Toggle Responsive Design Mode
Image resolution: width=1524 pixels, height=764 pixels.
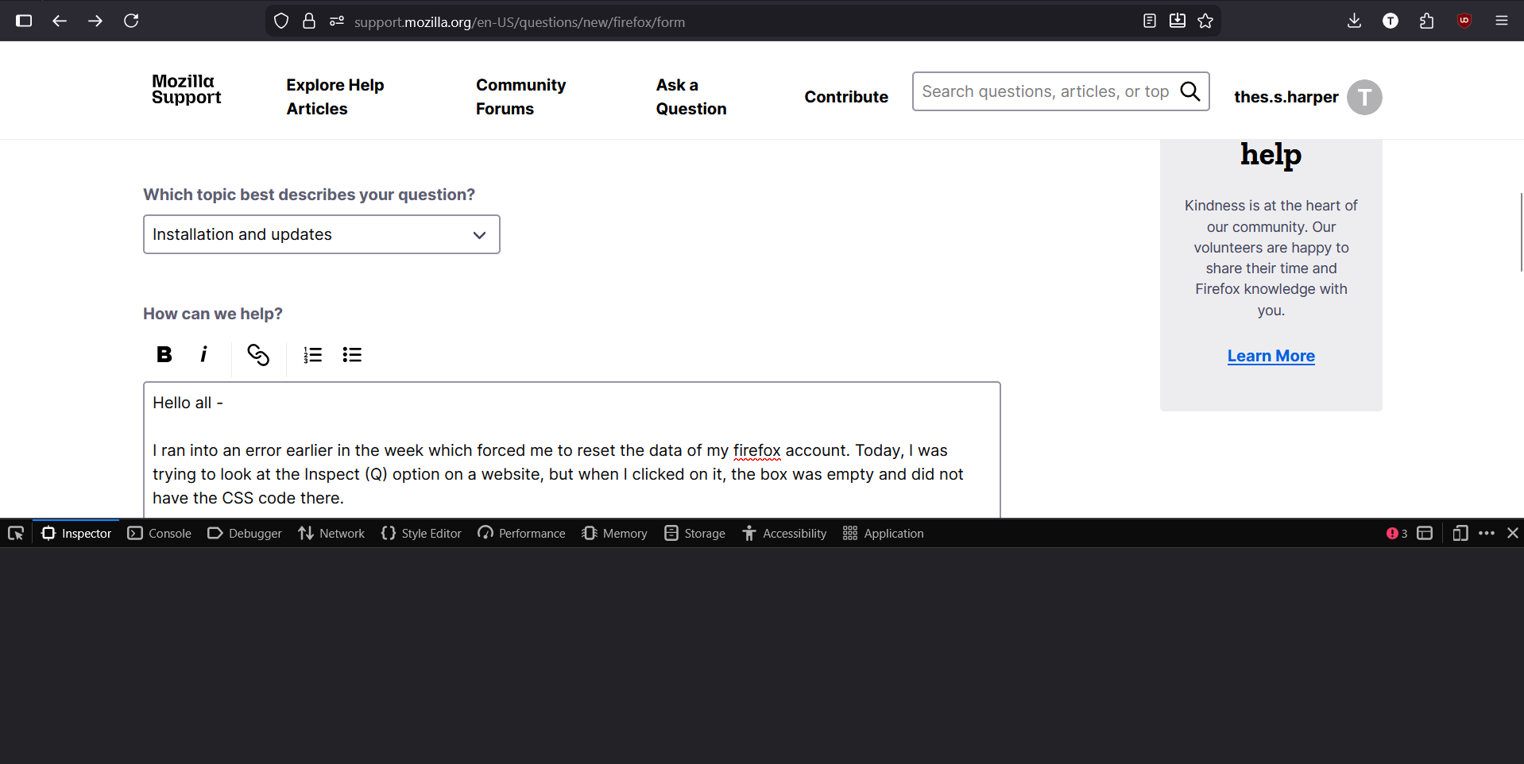point(1460,533)
